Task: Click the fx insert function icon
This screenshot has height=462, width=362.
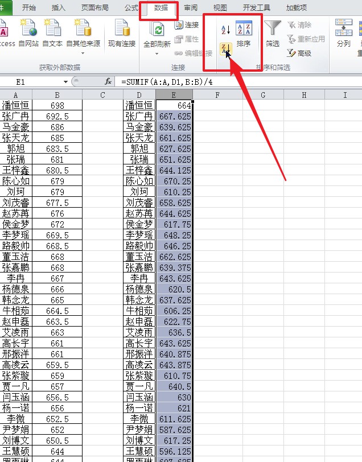Action: 108,81
